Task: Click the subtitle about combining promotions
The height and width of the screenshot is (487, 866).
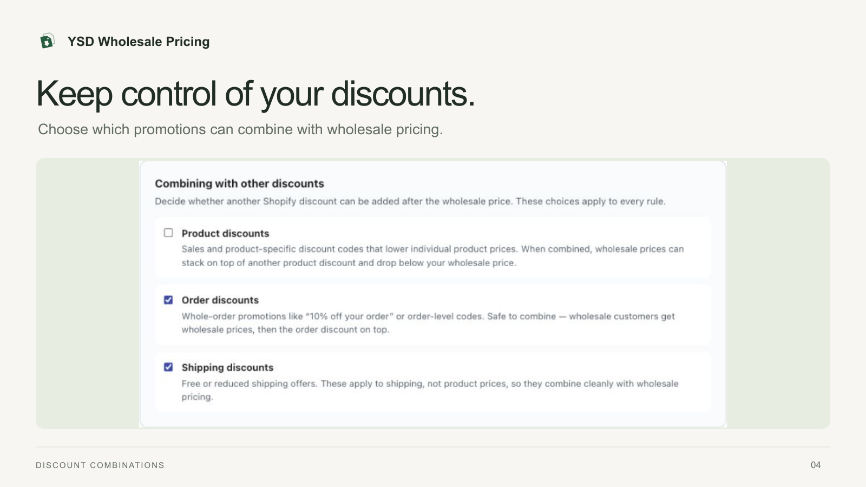Action: (240, 129)
